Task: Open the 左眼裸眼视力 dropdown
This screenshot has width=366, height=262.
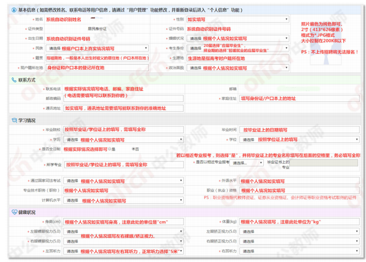Action: (123, 232)
